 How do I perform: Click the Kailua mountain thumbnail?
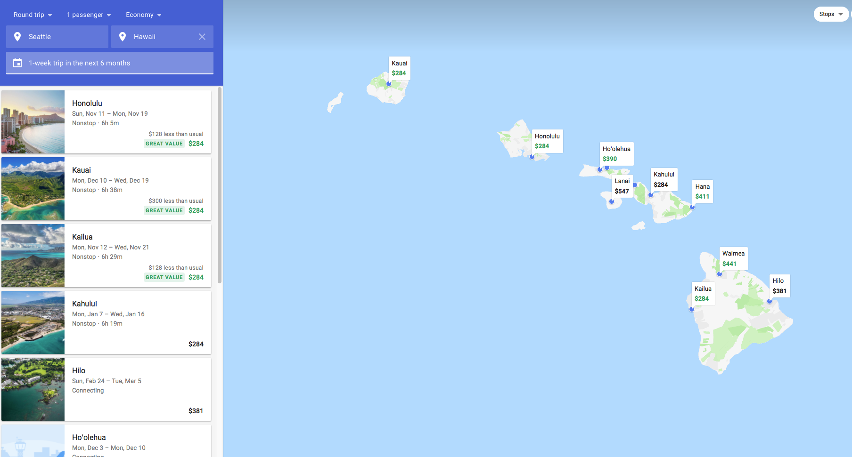point(33,256)
